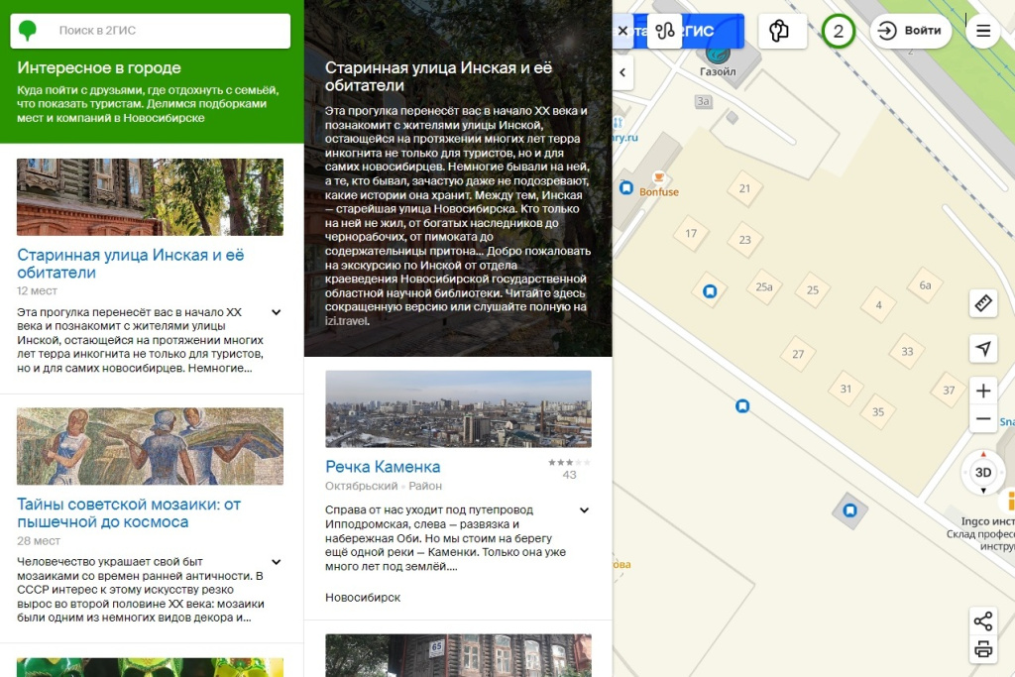
Task: Collapse the side panel with left chevron
Action: (x=623, y=72)
